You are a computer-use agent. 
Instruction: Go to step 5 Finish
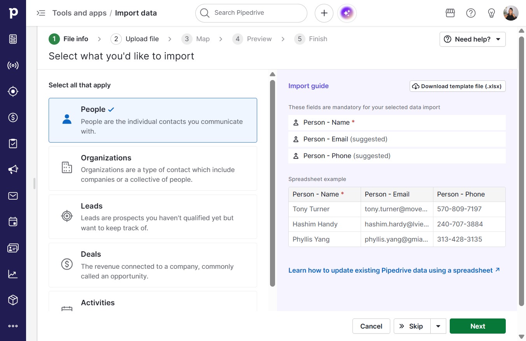coord(311,39)
